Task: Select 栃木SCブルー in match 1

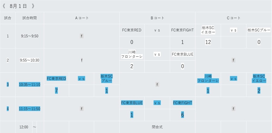Action: click(x=259, y=30)
